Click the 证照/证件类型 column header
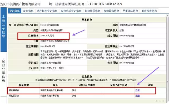Image resolution: width=169 pixels, height=104 pixels. click(87, 85)
